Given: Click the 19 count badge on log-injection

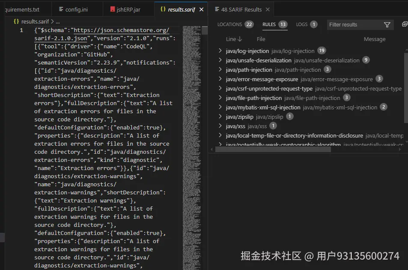Looking at the screenshot, I should 322,50.
